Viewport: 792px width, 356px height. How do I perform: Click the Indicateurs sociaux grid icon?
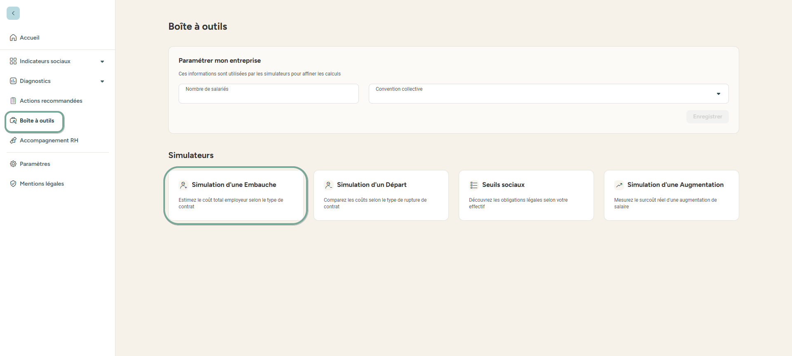pyautogui.click(x=13, y=61)
